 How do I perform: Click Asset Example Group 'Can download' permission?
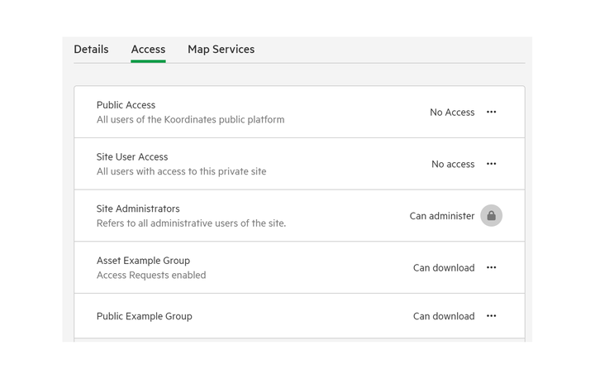pyautogui.click(x=444, y=267)
